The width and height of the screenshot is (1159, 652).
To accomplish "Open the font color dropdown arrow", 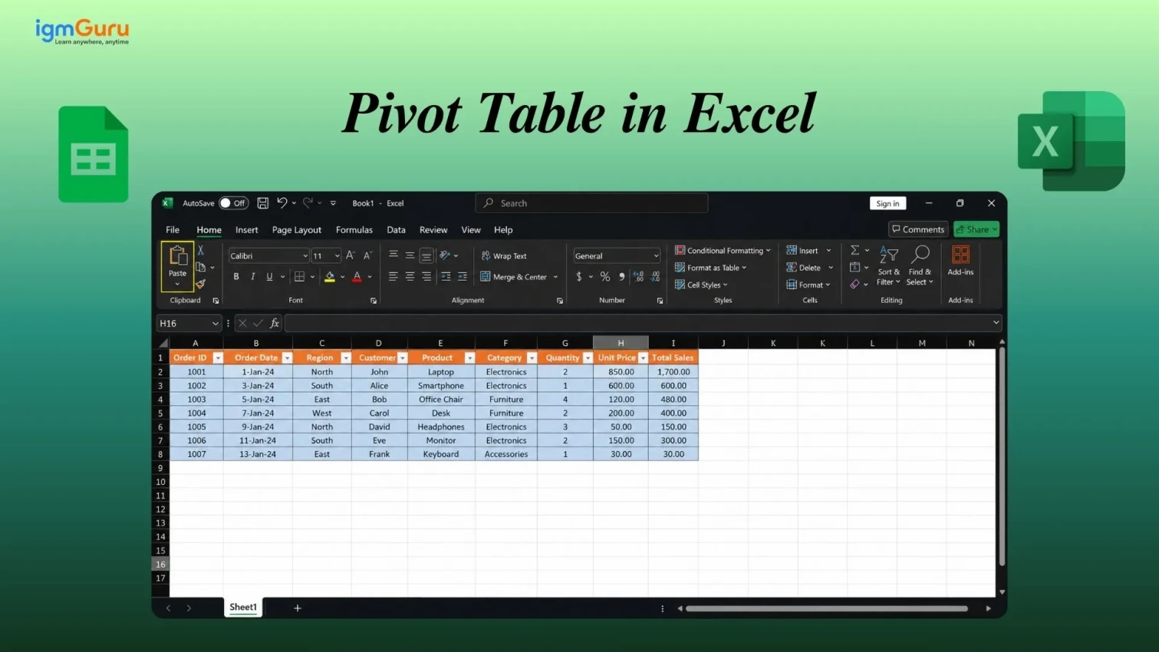I will coord(370,277).
